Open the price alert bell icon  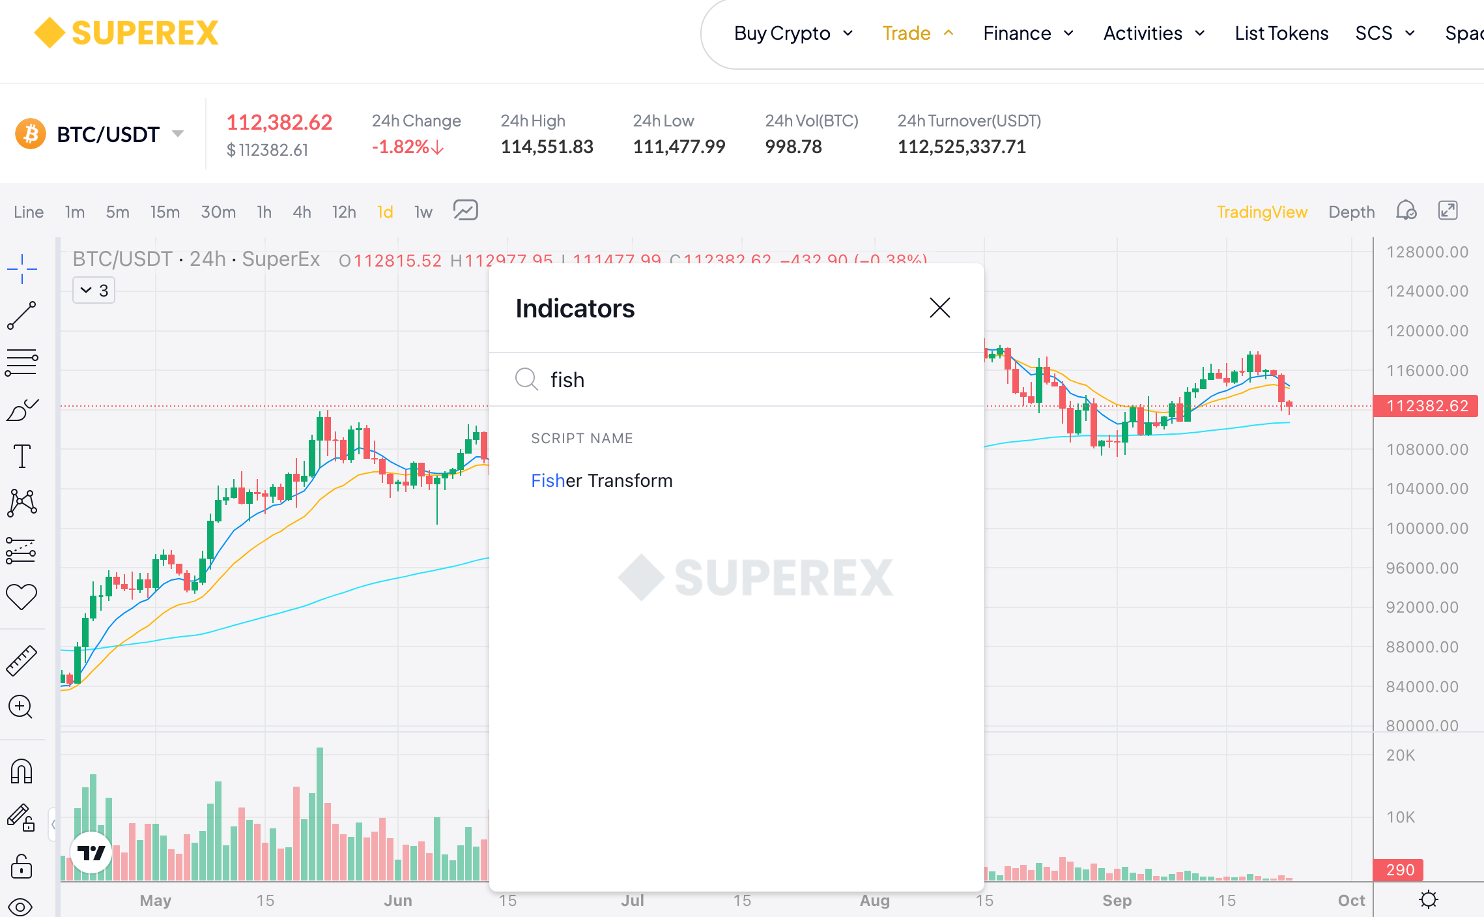[x=1406, y=211]
